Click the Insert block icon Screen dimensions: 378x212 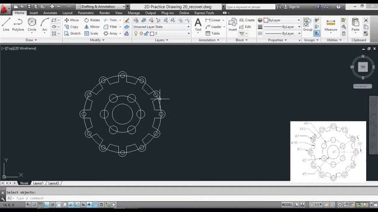(232, 25)
